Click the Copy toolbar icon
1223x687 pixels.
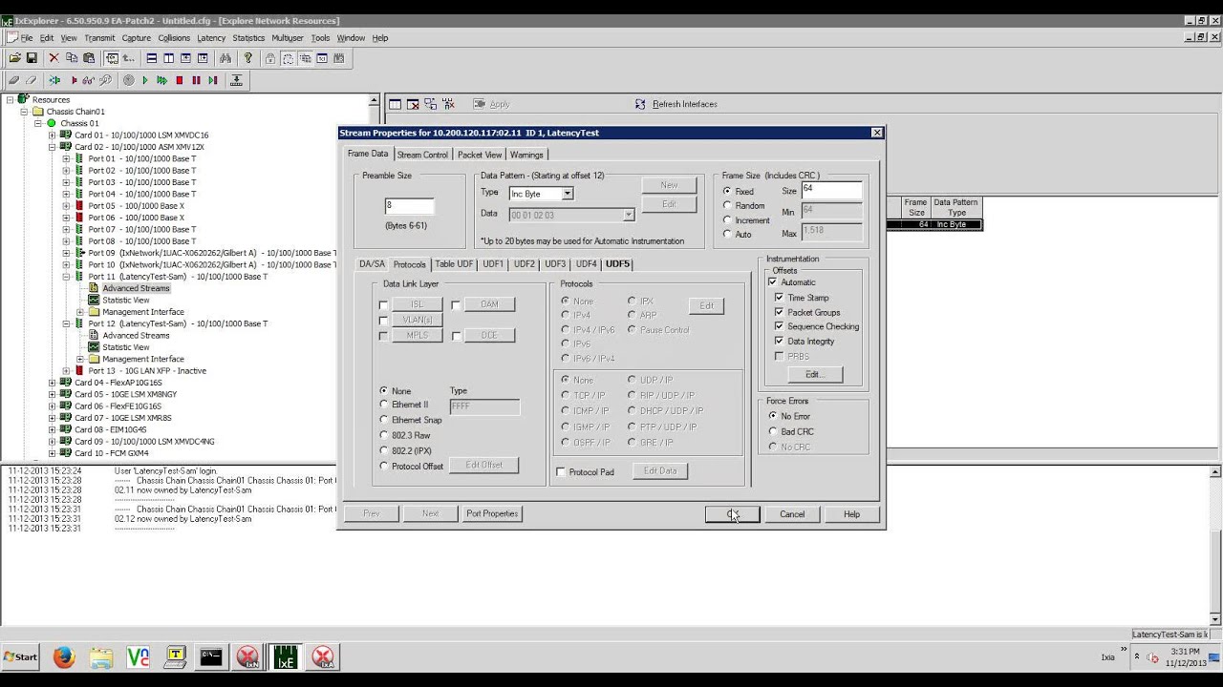point(72,58)
